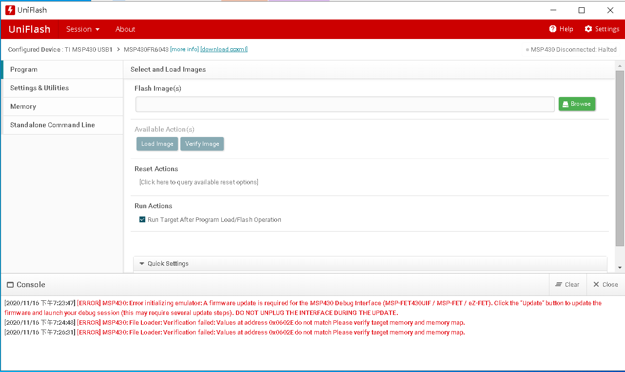Open the Session dropdown menu
The width and height of the screenshot is (625, 372).
click(83, 29)
